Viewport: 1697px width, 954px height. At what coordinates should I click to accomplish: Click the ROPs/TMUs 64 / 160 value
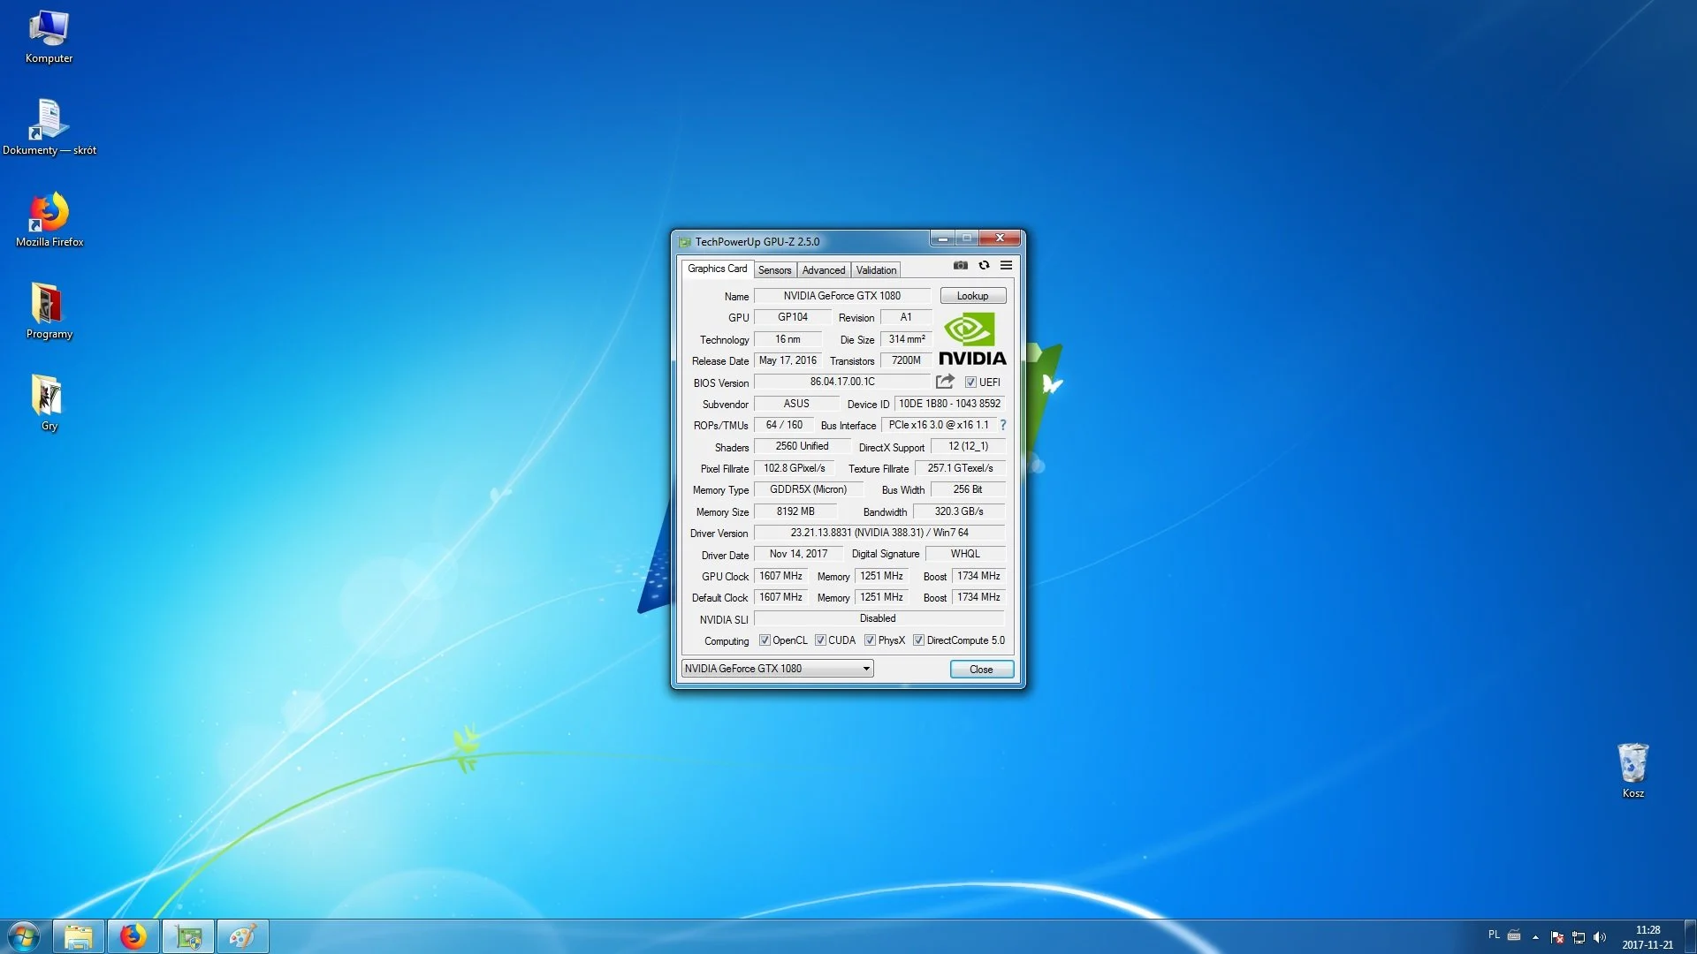(x=783, y=425)
